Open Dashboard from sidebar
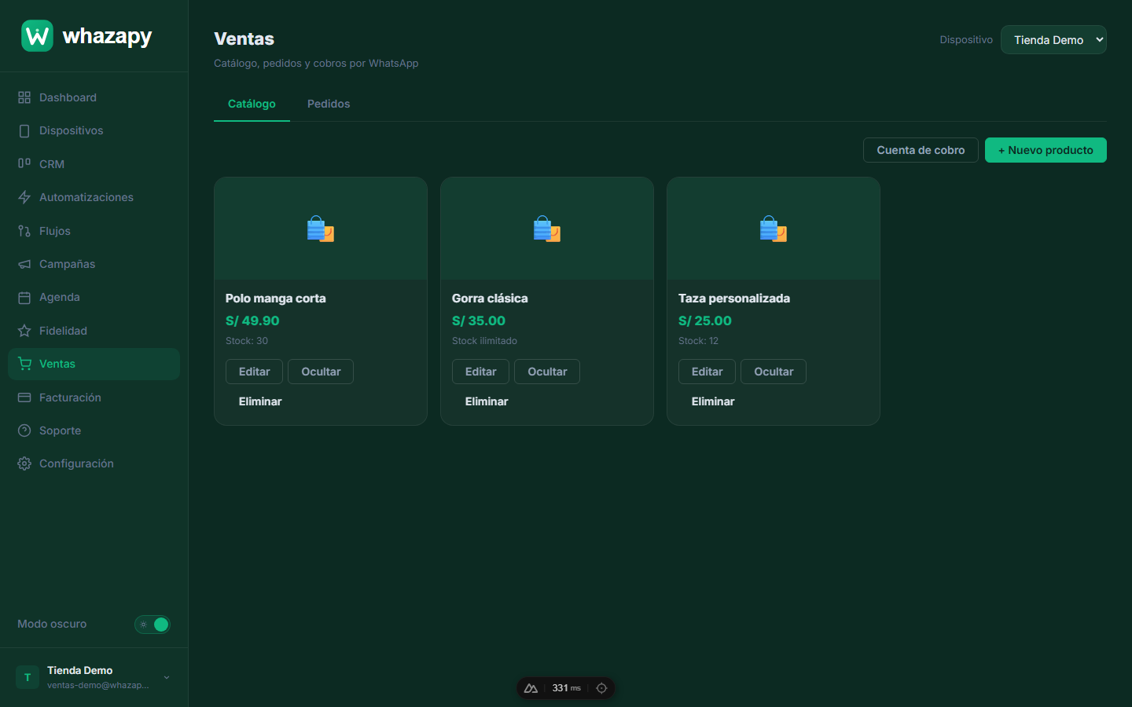 click(94, 97)
